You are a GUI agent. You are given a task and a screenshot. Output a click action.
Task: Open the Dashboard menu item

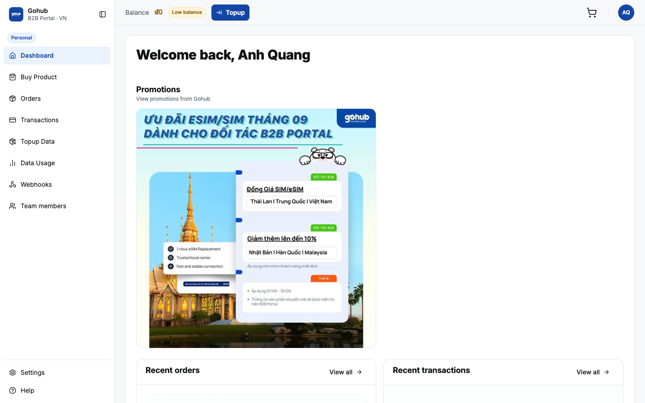[x=57, y=56]
